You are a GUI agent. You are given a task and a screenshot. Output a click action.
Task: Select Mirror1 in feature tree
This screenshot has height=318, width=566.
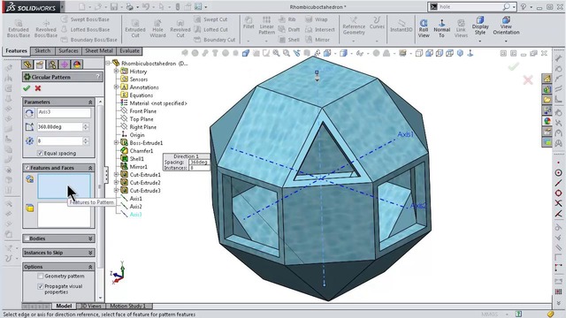pos(138,167)
